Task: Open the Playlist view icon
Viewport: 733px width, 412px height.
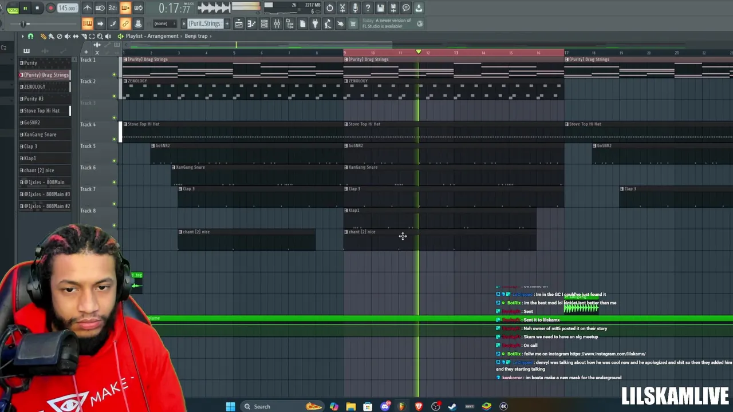Action: [239, 23]
